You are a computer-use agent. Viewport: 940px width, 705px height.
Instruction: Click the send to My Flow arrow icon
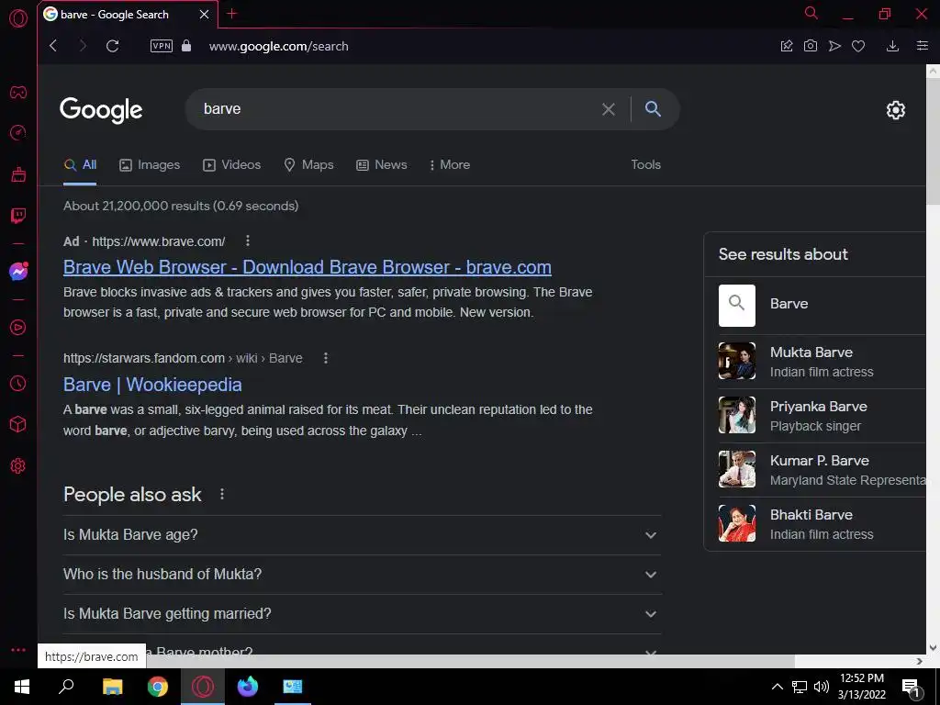pyautogui.click(x=834, y=46)
